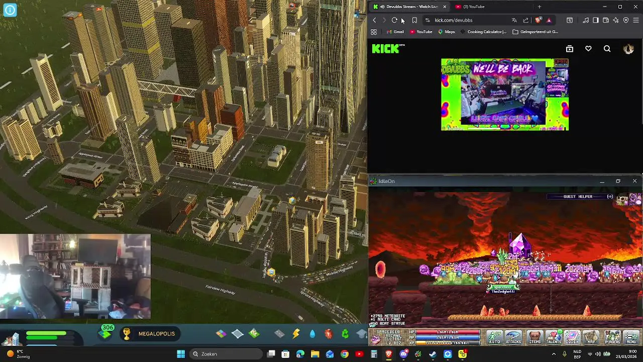The width and height of the screenshot is (643, 362).
Task: Open the tab search button
Action: (x=570, y=20)
